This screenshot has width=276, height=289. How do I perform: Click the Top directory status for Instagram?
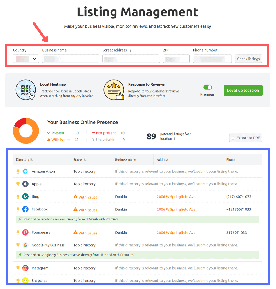[85, 268]
